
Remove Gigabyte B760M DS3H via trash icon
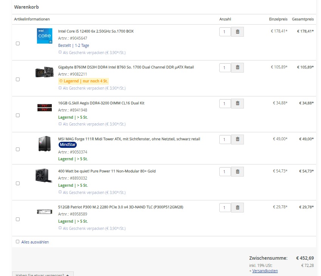tap(237, 67)
